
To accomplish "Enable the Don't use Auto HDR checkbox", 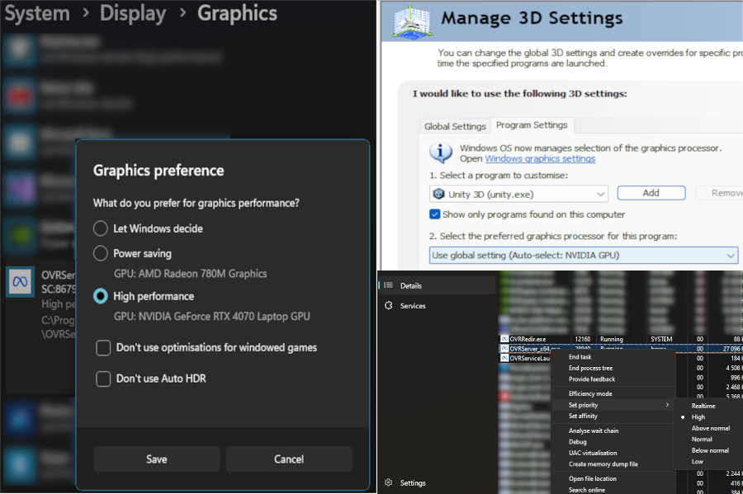I will point(103,379).
